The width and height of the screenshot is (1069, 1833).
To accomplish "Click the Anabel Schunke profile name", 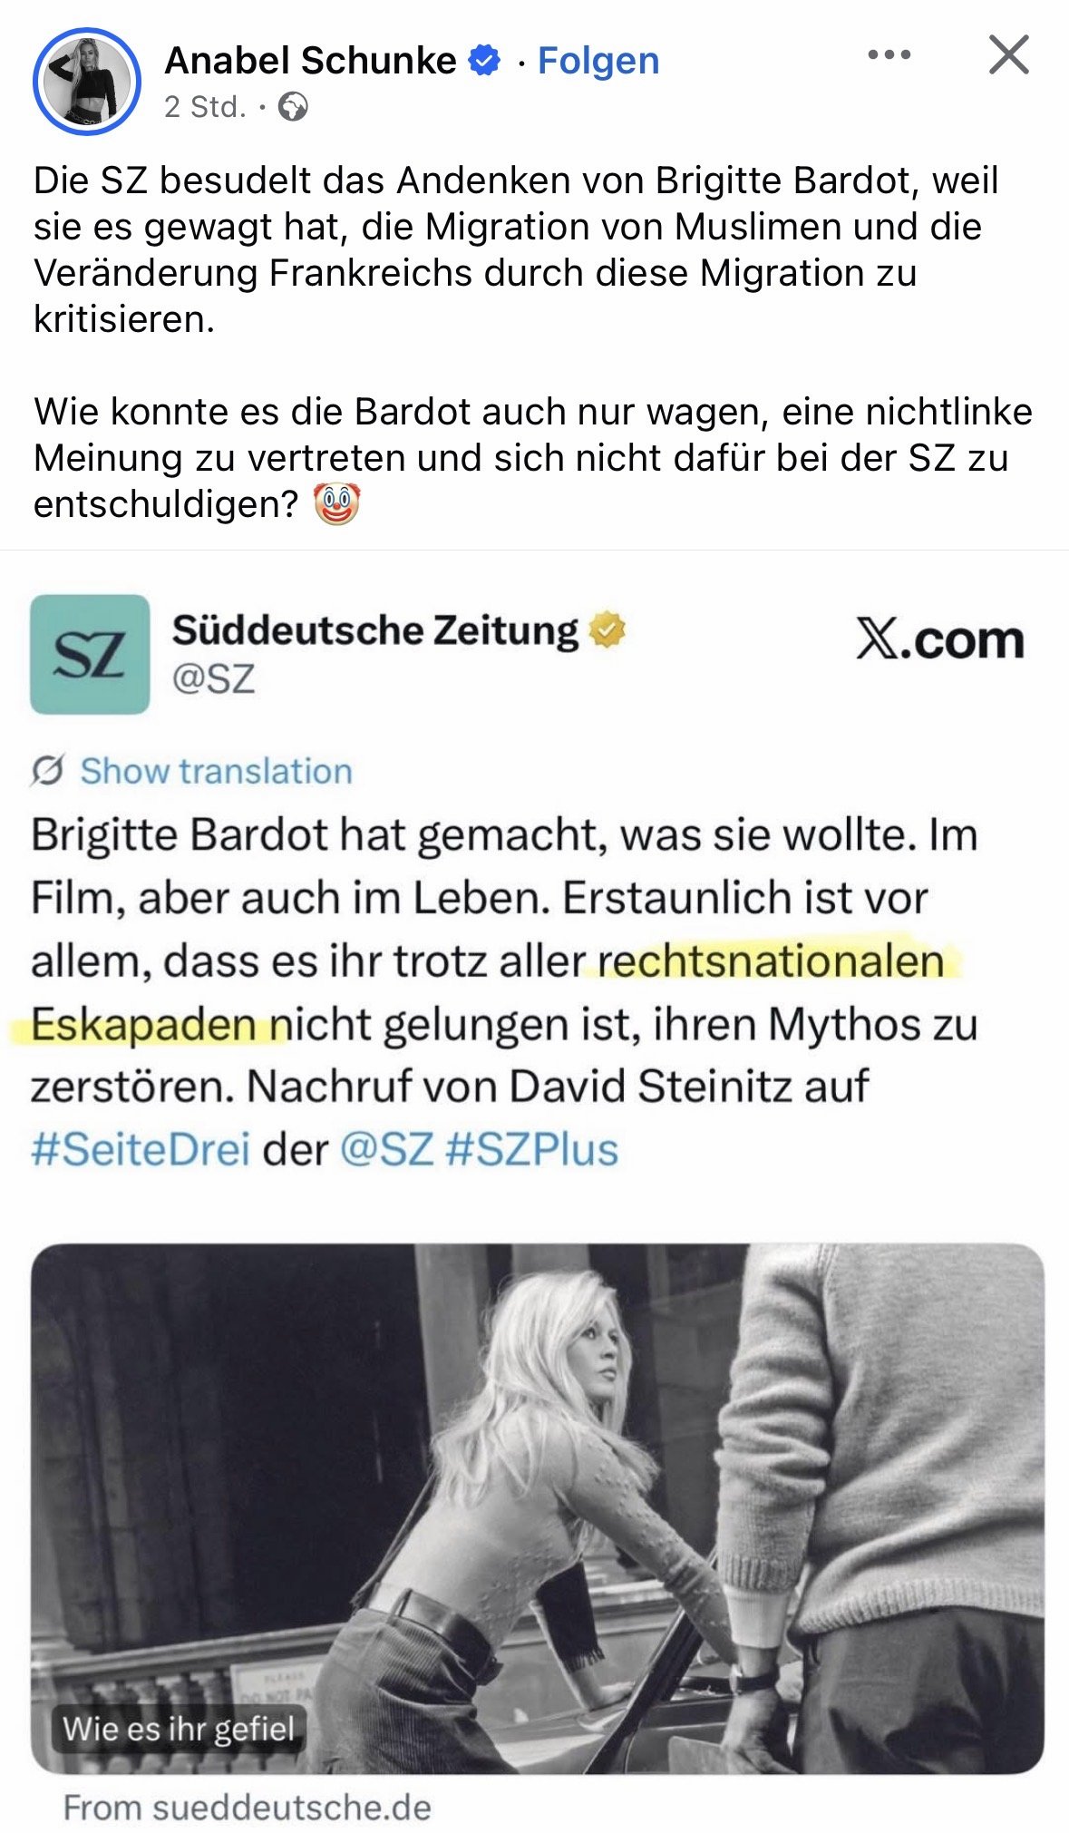I will (310, 61).
